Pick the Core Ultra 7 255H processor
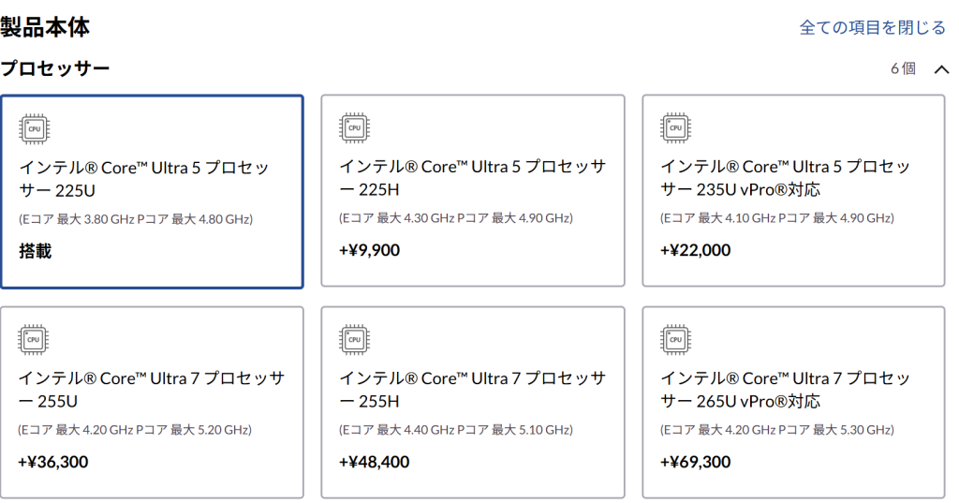The width and height of the screenshot is (959, 503). point(472,403)
